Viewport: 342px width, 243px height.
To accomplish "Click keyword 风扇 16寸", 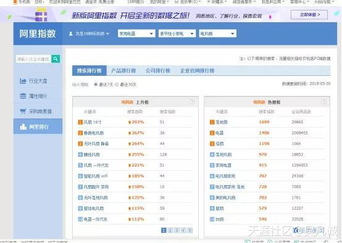I will point(93,122).
